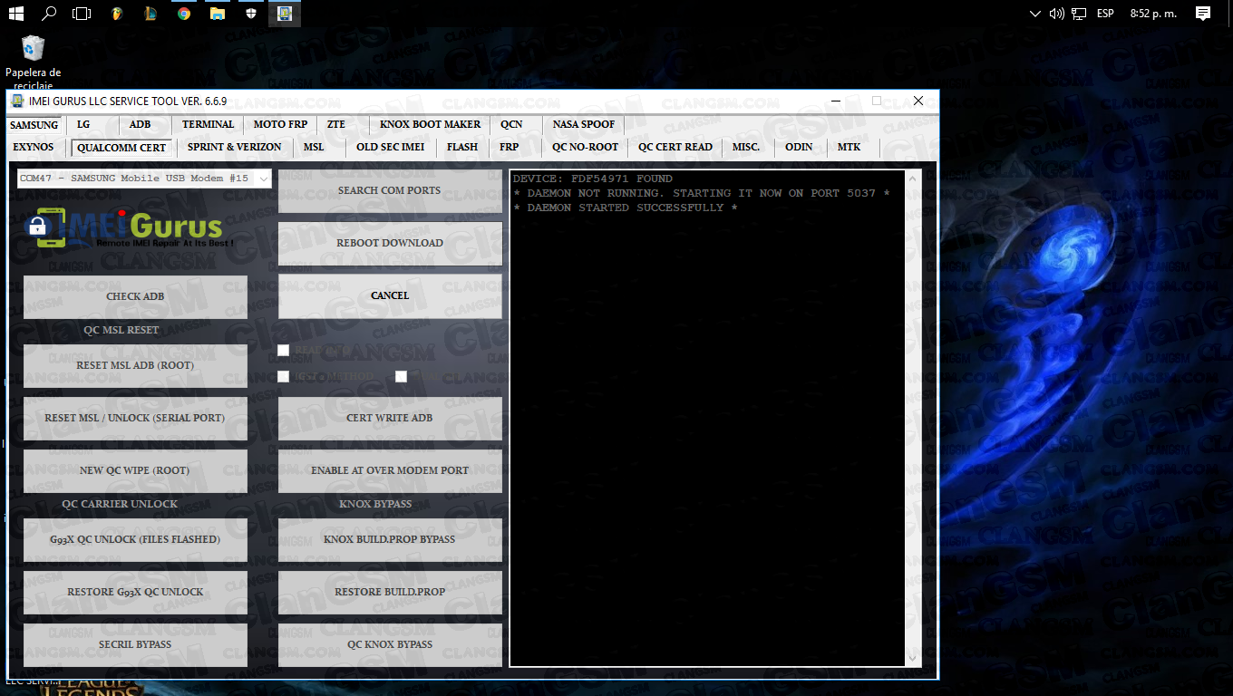Enable the IGST 2 METHOD checkbox
The image size is (1233, 696).
point(283,376)
